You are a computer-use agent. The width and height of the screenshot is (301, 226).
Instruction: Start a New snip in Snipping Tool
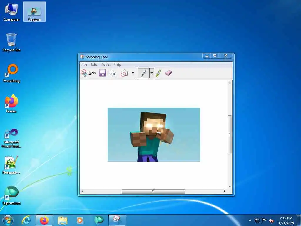[x=88, y=73]
